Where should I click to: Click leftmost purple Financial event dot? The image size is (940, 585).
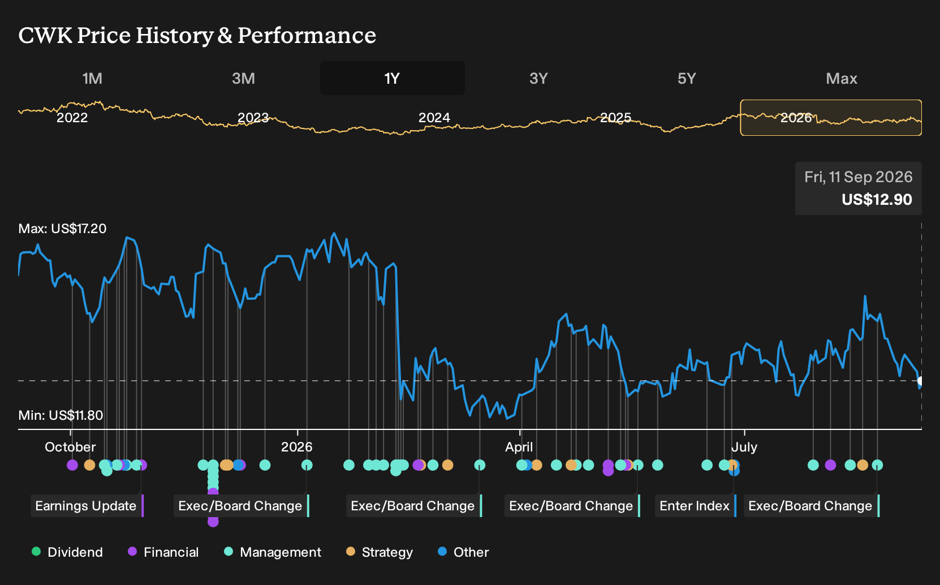(72, 465)
